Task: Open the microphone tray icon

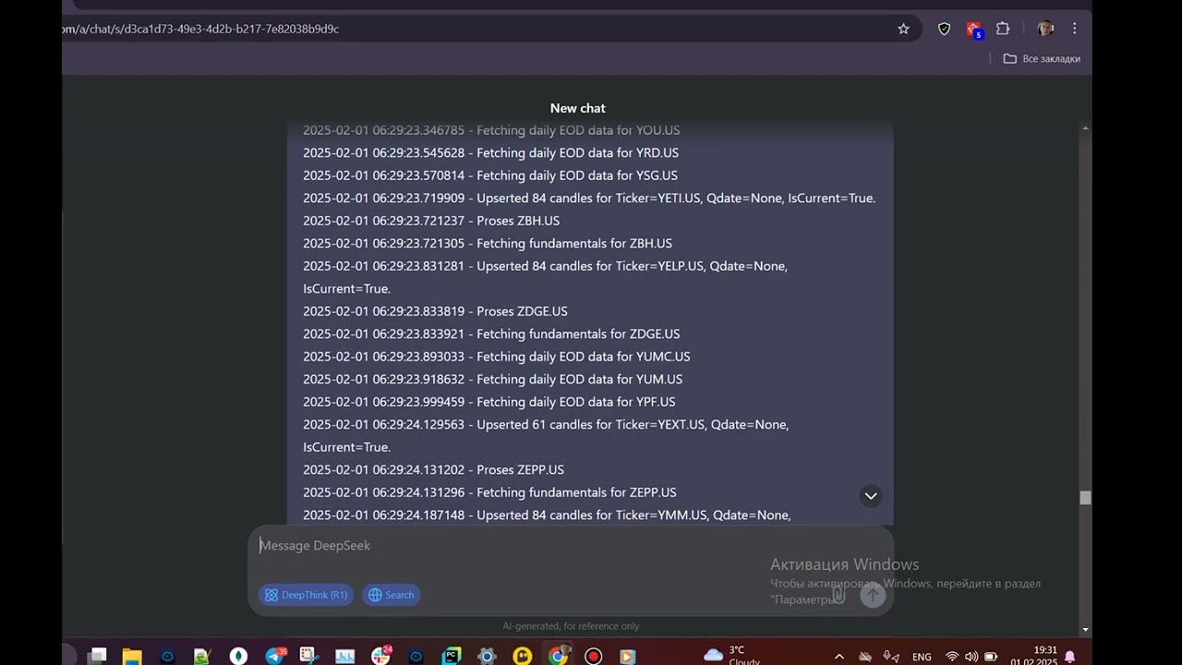Action: click(890, 657)
